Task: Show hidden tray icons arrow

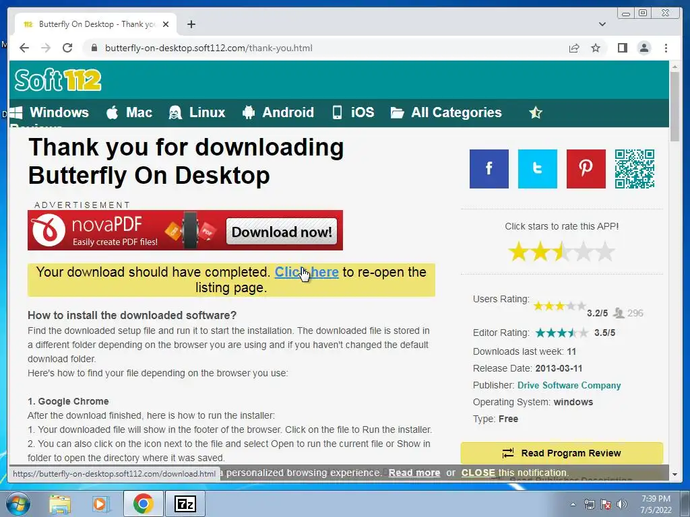Action: (x=573, y=504)
